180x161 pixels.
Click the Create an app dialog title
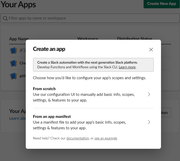(49, 49)
